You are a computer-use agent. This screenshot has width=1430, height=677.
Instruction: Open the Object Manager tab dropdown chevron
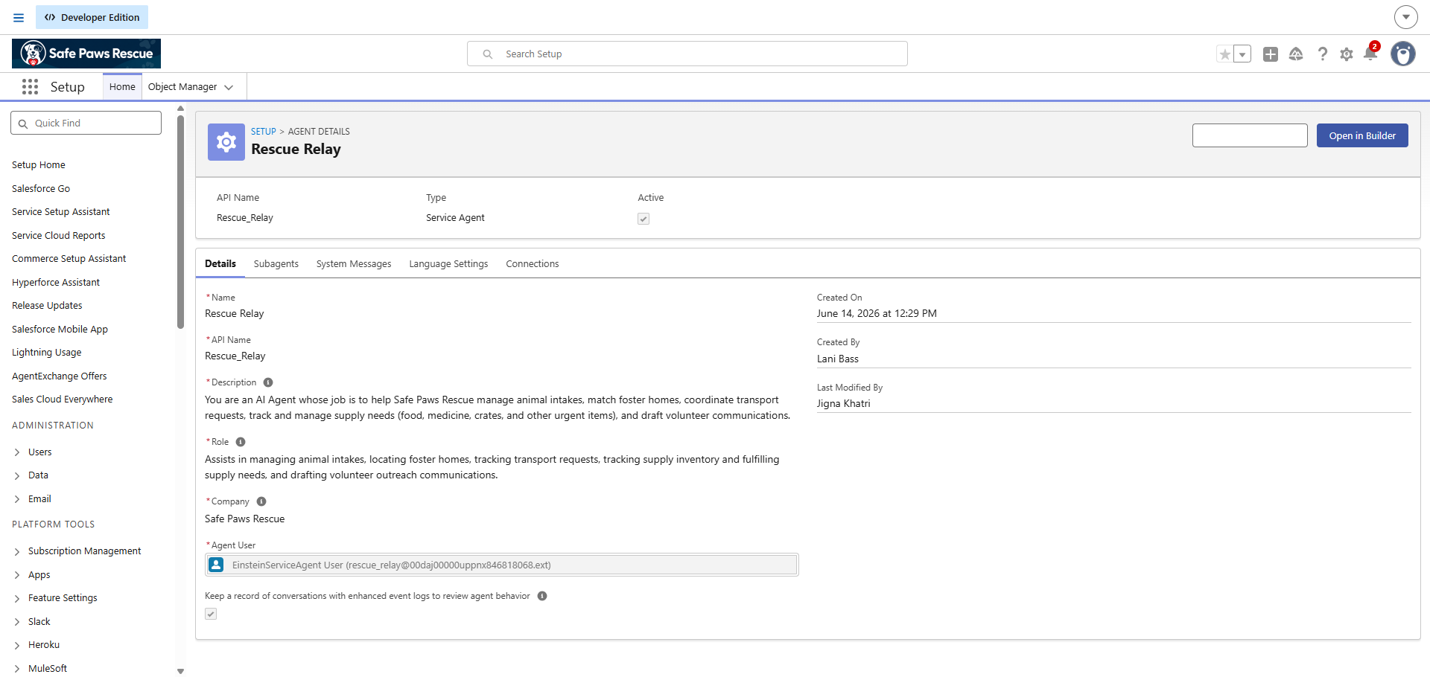click(x=229, y=87)
